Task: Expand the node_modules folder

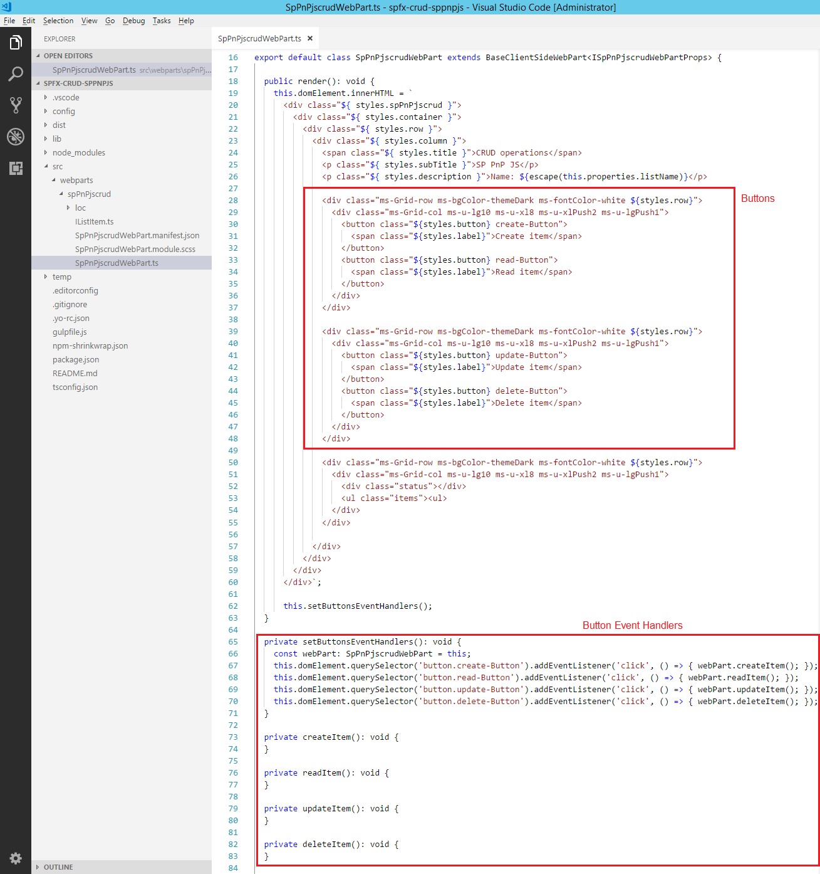Action: (78, 153)
